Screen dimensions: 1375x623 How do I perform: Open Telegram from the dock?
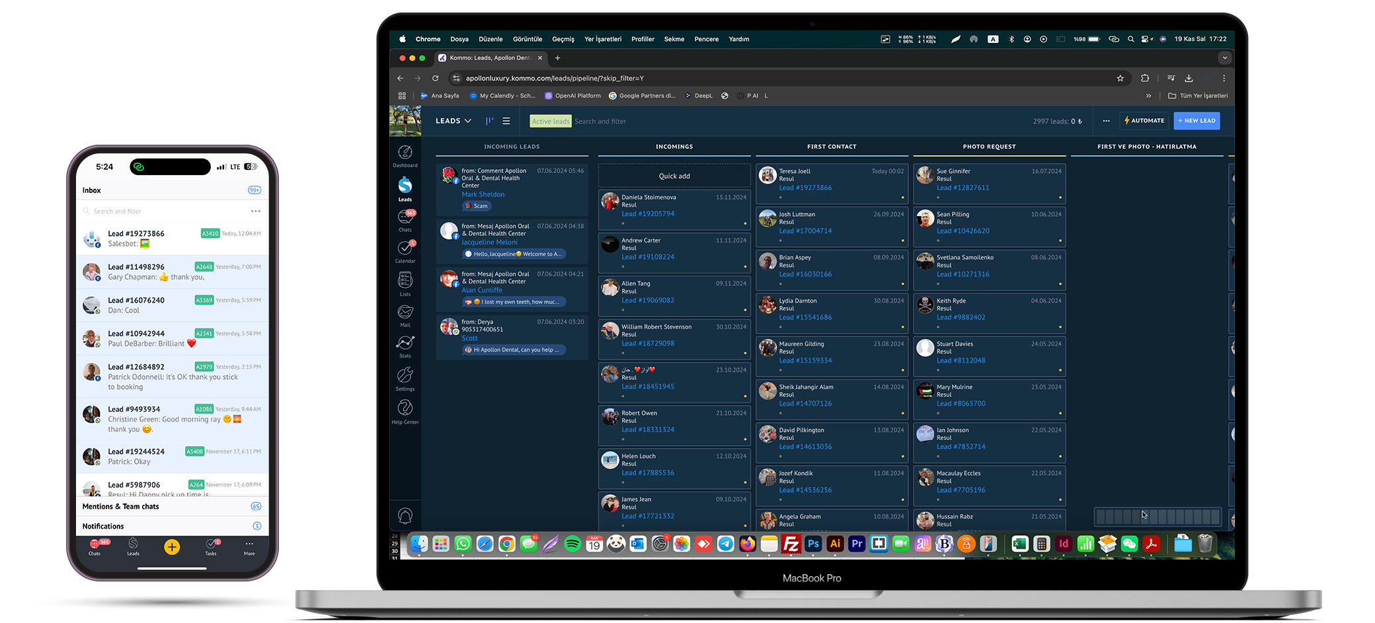pos(726,544)
